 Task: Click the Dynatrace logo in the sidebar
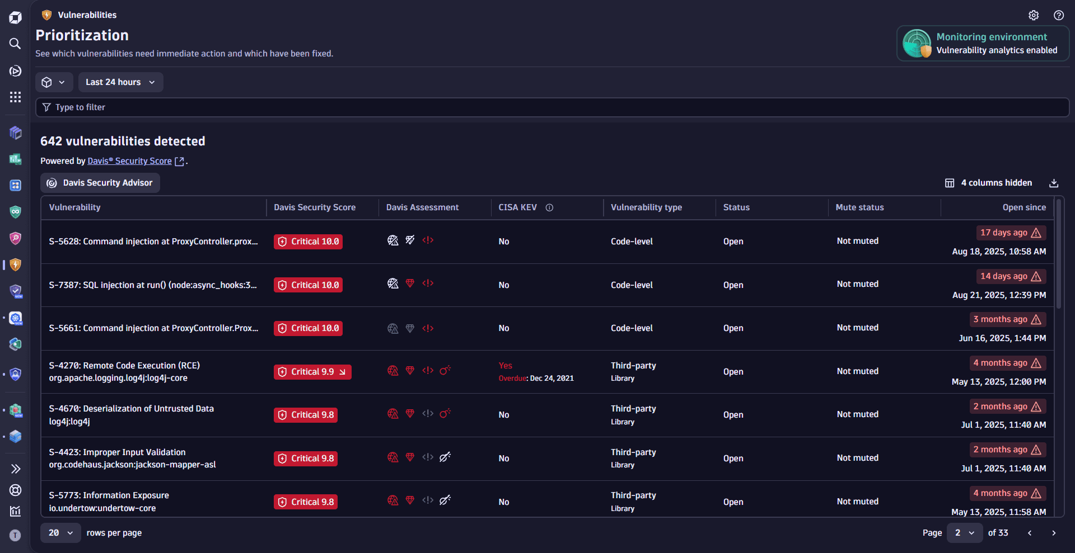(x=15, y=17)
